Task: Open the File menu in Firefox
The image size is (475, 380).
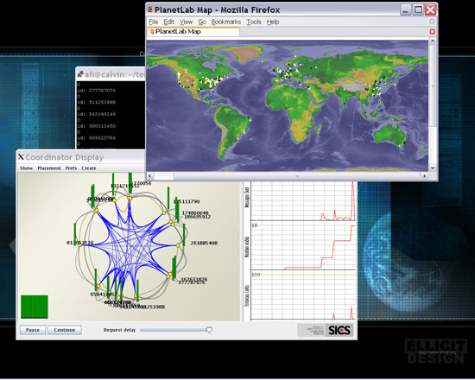Action: (154, 22)
